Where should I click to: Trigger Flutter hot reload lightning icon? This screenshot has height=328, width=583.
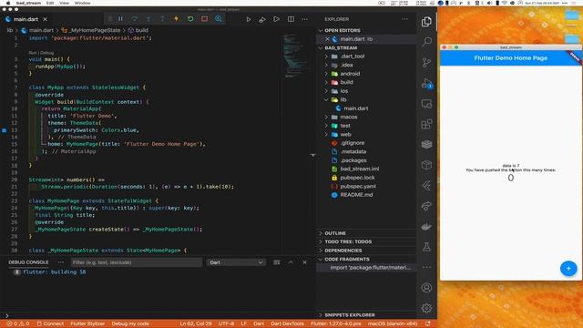[176, 18]
